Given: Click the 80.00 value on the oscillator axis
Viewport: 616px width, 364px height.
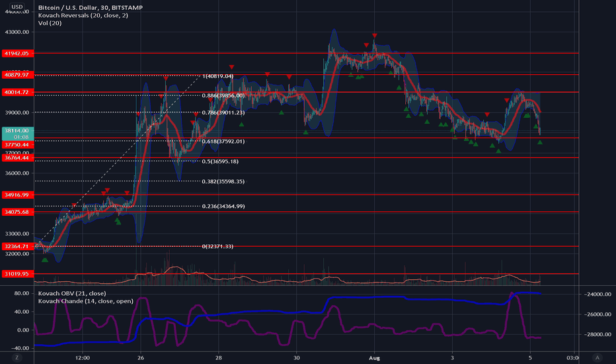Looking at the screenshot, I should coord(22,293).
